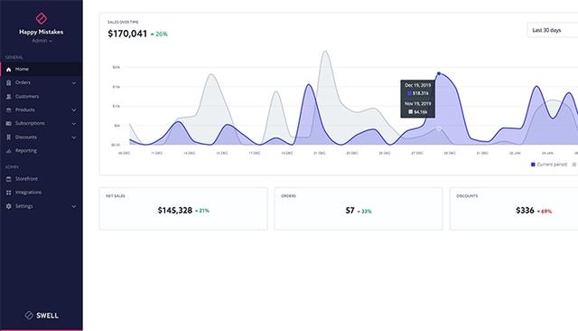578x331 pixels.
Task: Go to Home in the sidebar
Action: pos(42,69)
